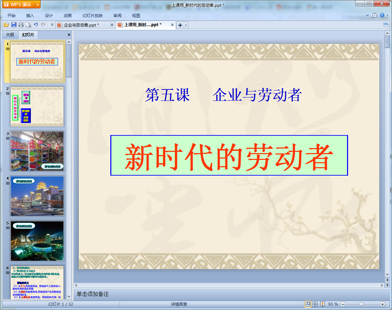Image resolution: width=392 pixels, height=310 pixels.
Task: Click animation star icon under slide 5 number
Action: pos(8,228)
